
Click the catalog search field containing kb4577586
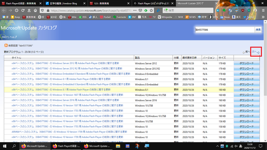225,30
